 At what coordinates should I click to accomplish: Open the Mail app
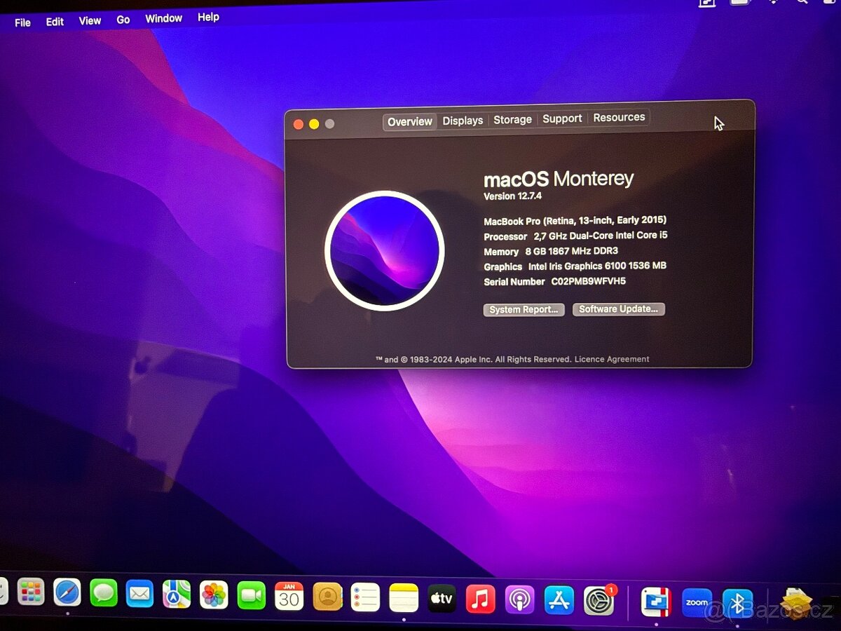pyautogui.click(x=139, y=598)
